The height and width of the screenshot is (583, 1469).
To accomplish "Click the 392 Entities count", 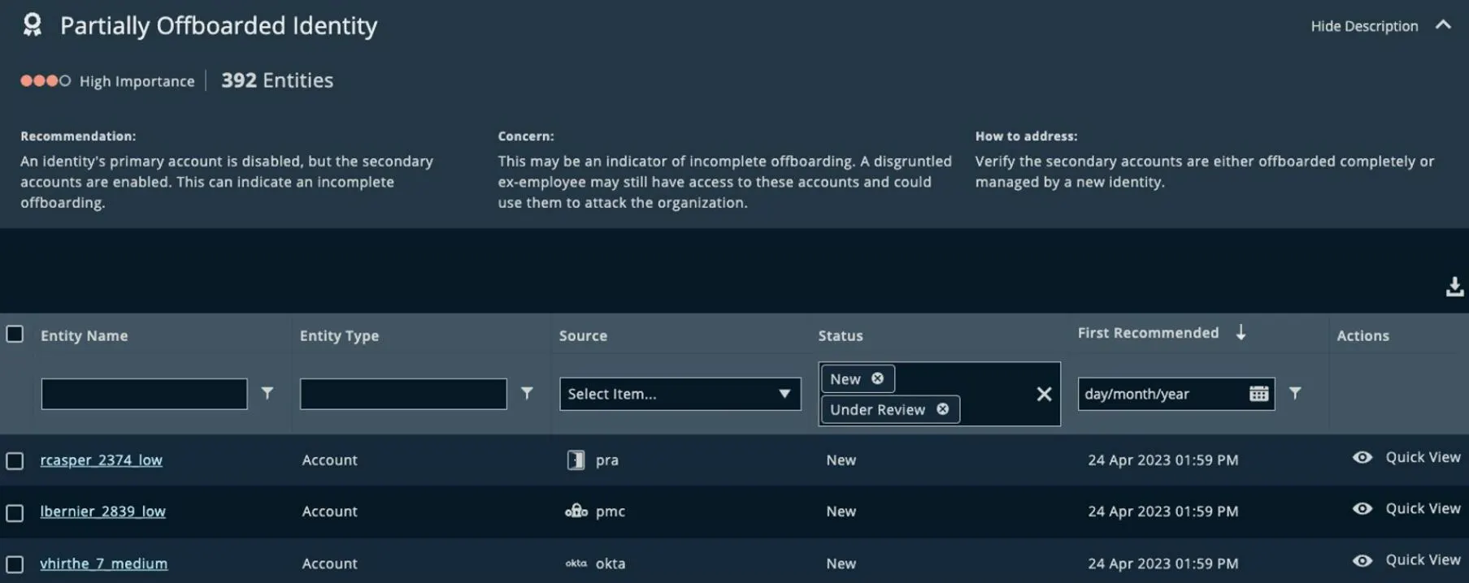I will [277, 80].
